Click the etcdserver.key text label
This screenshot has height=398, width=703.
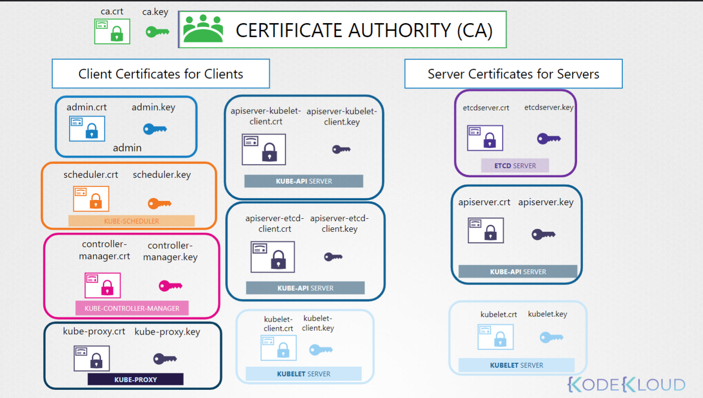pos(549,108)
